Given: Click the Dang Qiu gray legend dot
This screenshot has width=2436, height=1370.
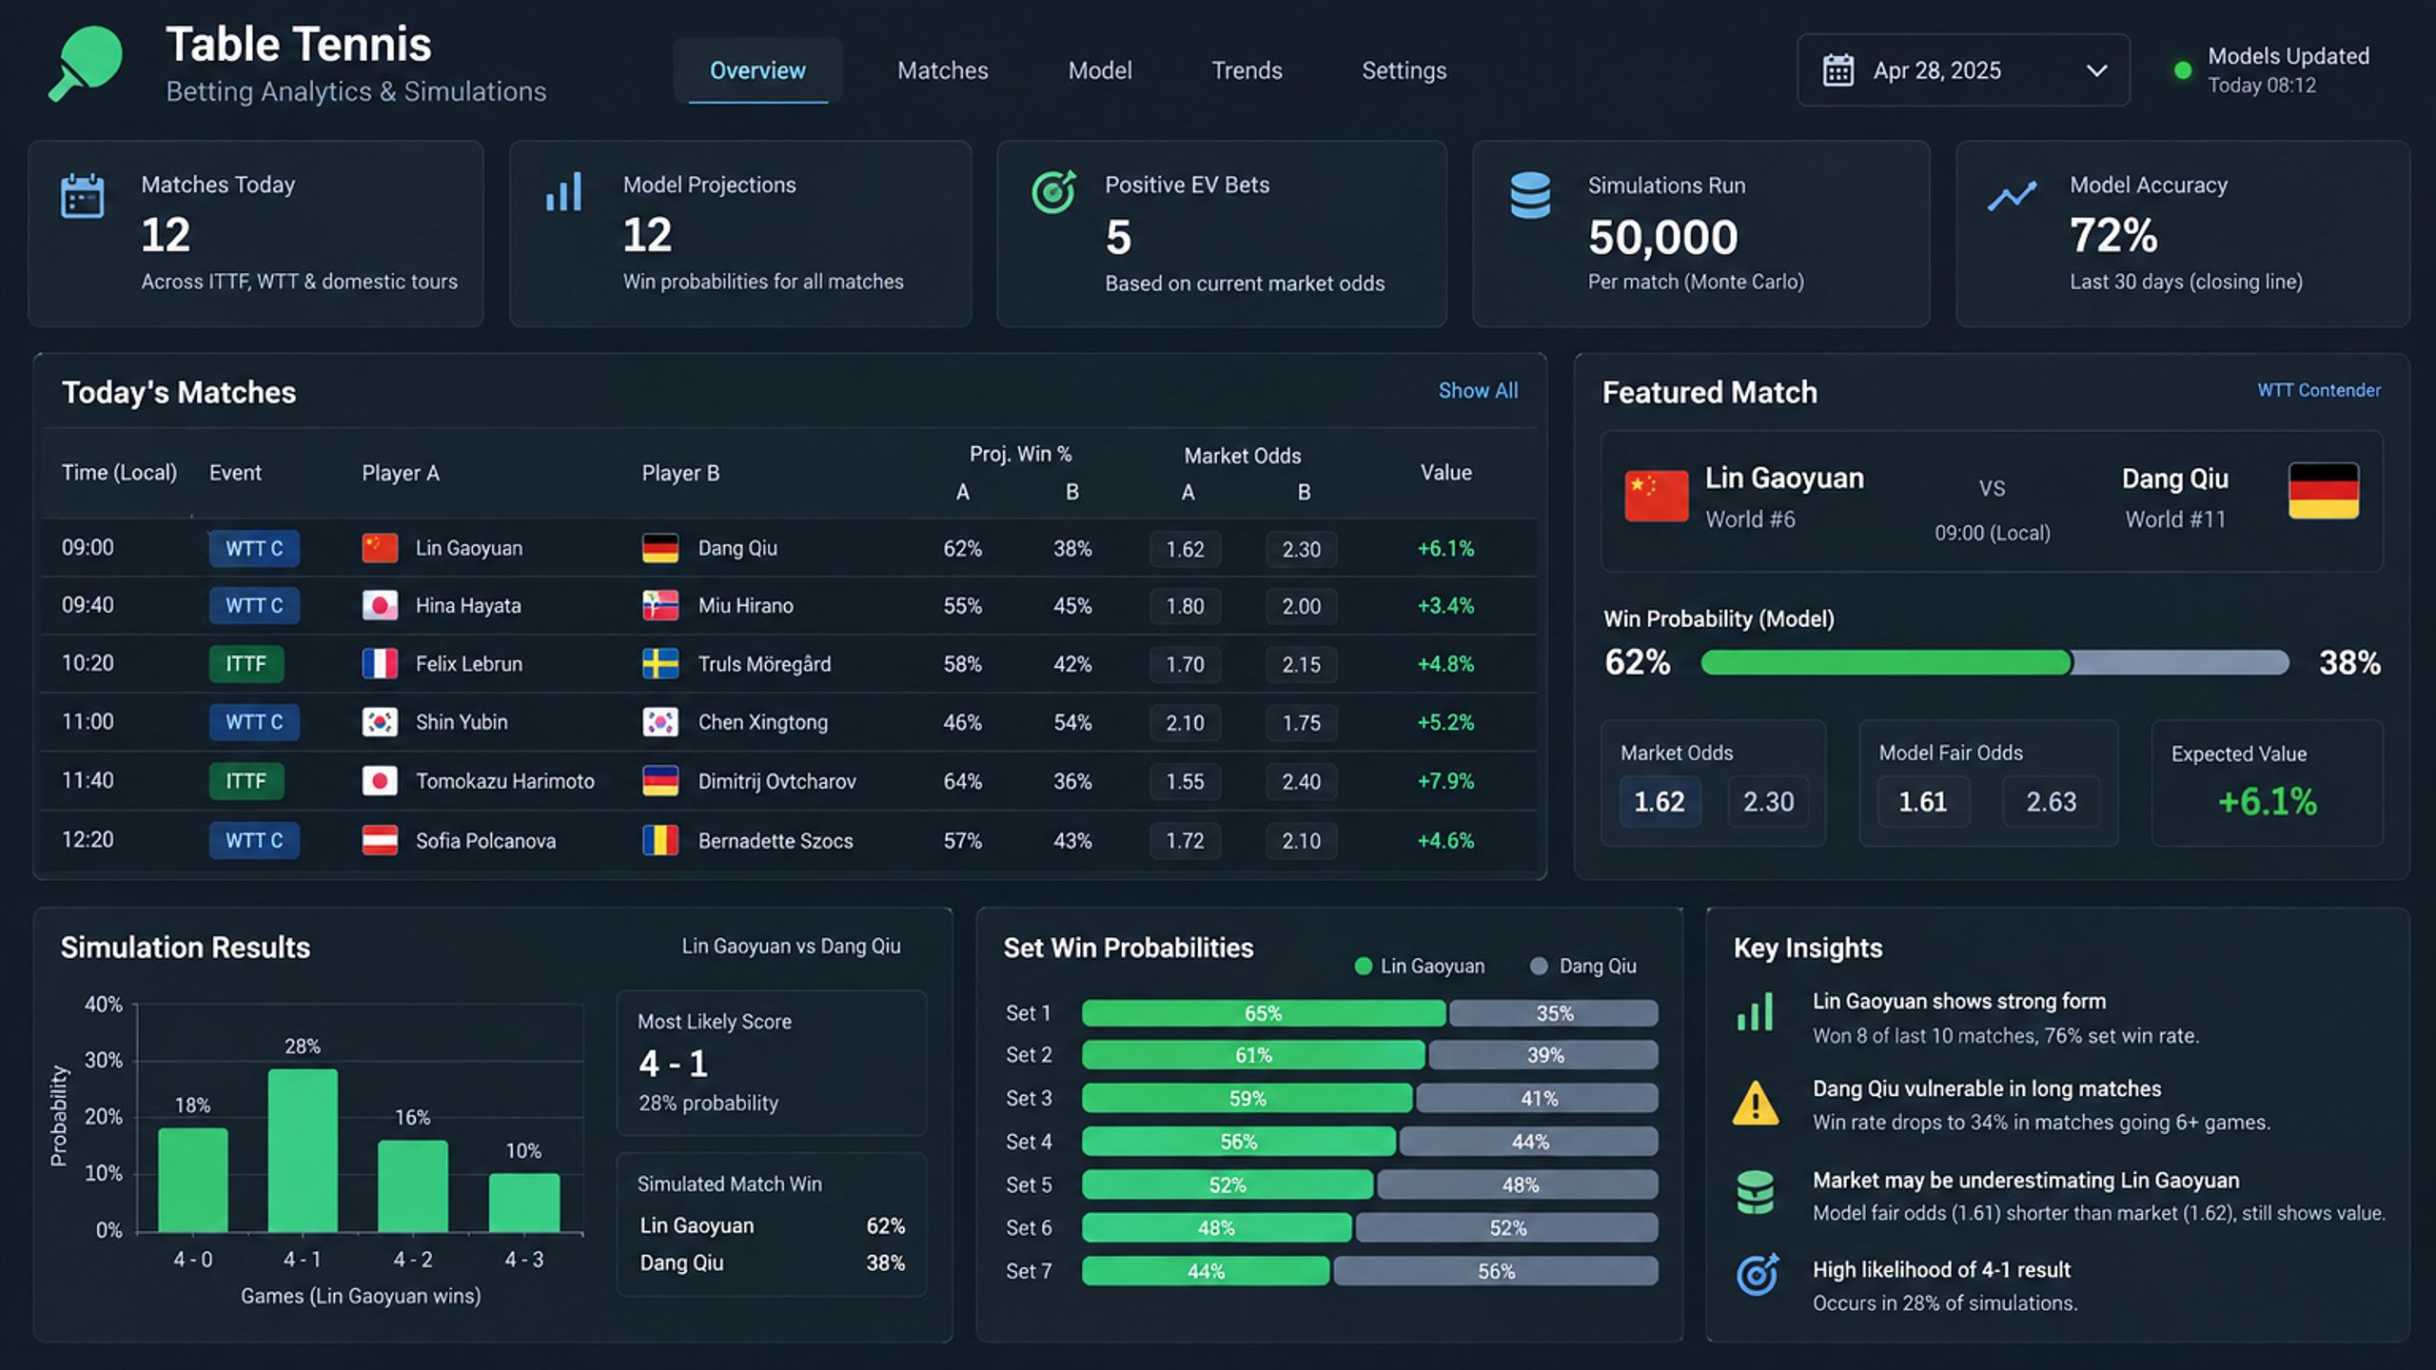Looking at the screenshot, I should coord(1539,967).
